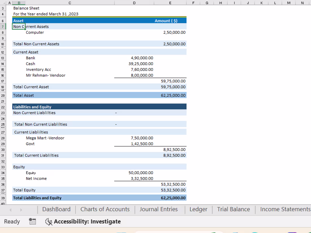Image resolution: width=311 pixels, height=233 pixels.
Task: Select column D header
Action: coord(134,3)
